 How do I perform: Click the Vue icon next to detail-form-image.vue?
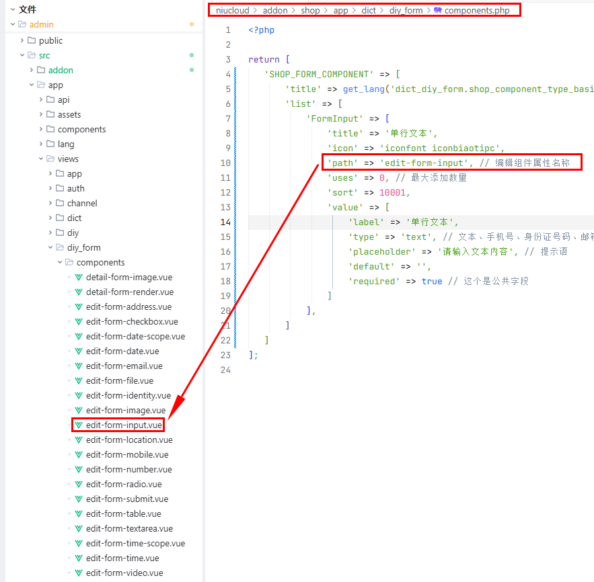click(79, 278)
